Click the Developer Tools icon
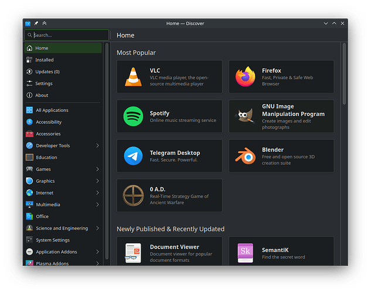Screen dimensions: 371x293 pyautogui.click(x=29, y=146)
